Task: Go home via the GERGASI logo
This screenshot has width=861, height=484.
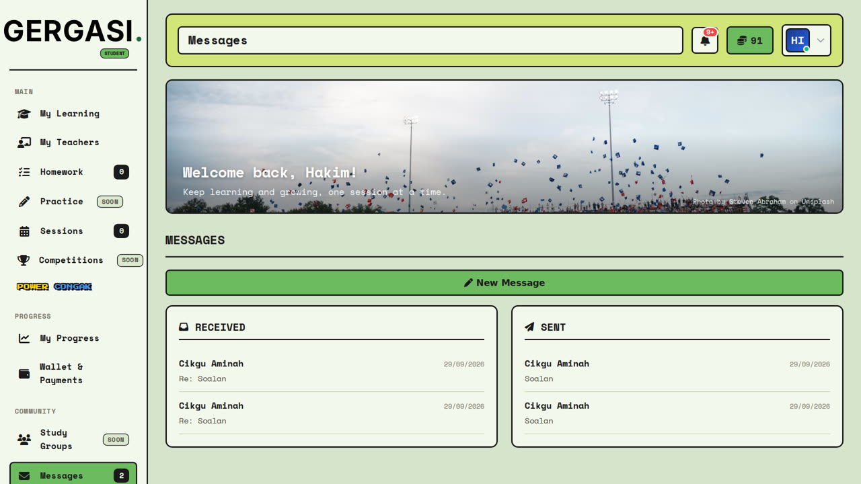Action: pos(73,31)
